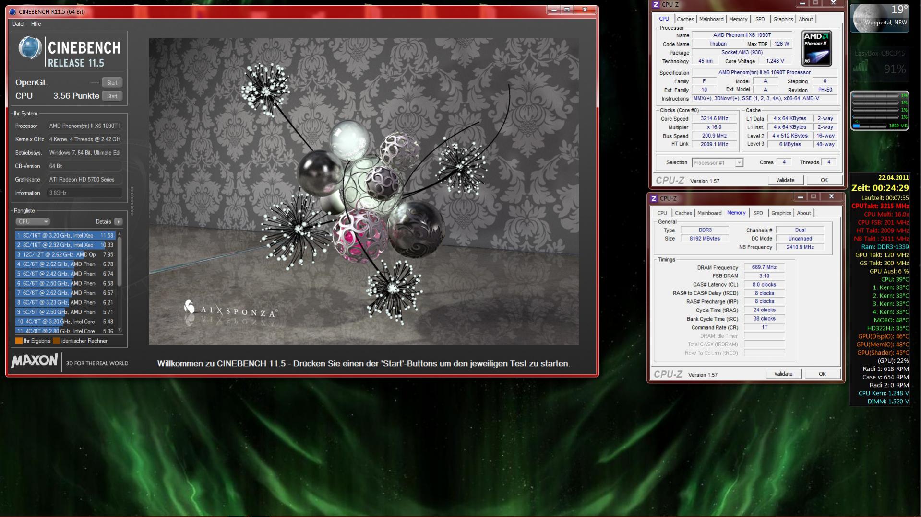Click the CPUTakt 3215 MHz sidebar reading
This screenshot has width=921, height=517.
pos(880,206)
